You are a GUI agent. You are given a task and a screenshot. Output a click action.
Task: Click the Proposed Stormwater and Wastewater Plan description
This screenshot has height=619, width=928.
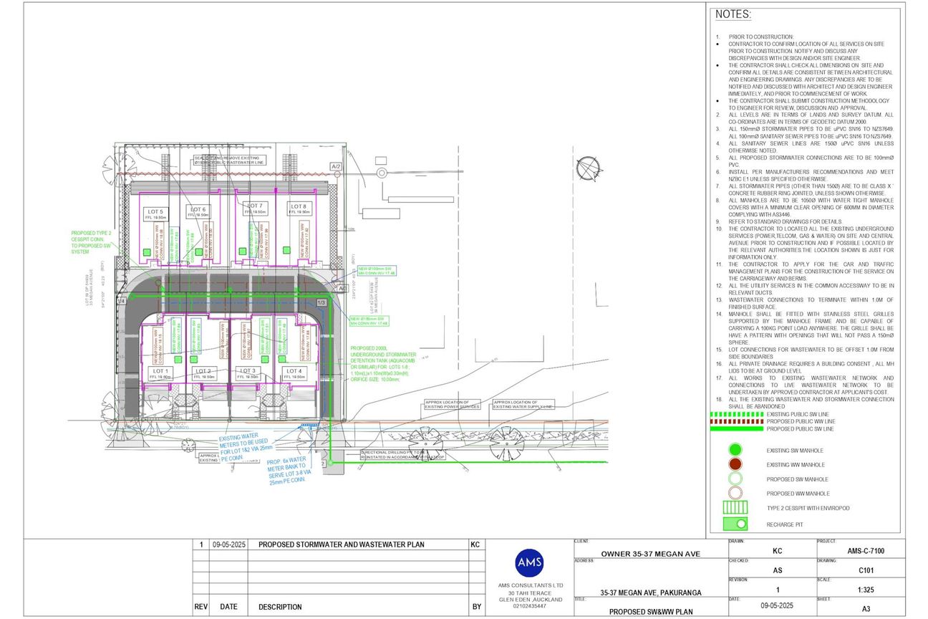[x=341, y=544]
